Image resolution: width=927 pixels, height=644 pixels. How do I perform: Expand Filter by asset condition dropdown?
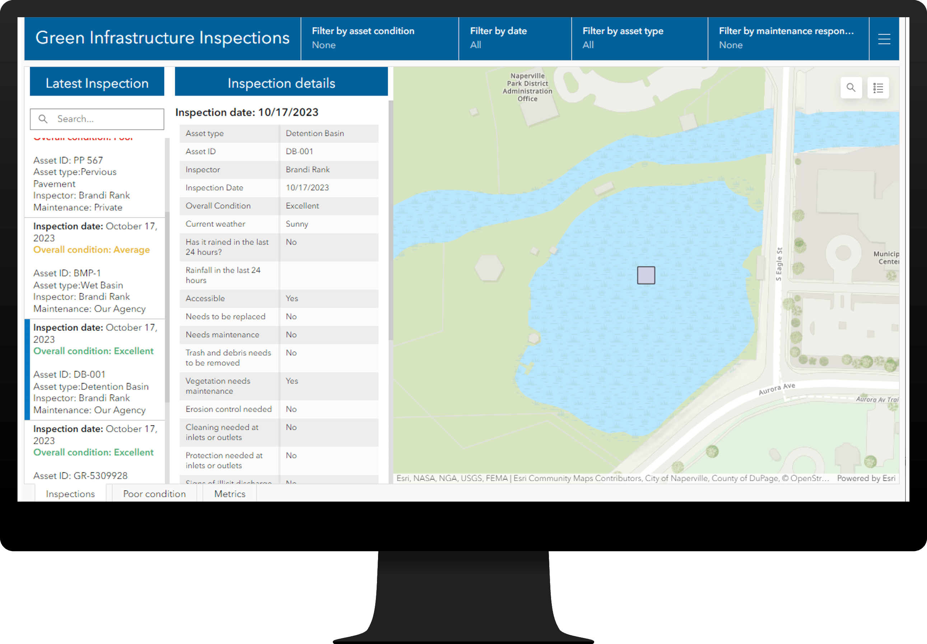coord(379,38)
